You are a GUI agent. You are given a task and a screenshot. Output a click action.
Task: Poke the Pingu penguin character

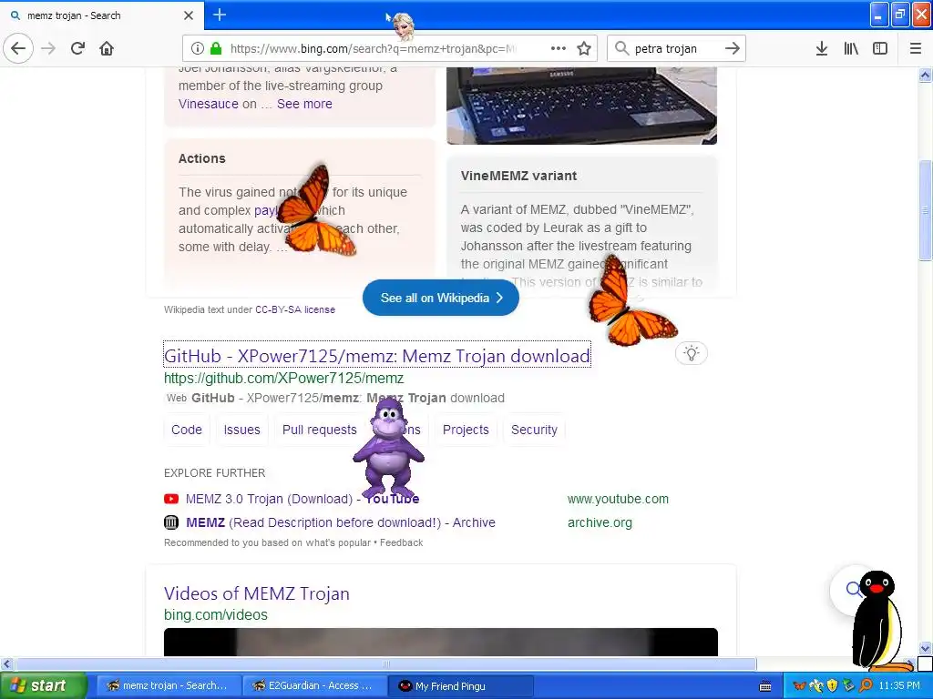pyautogui.click(x=877, y=620)
